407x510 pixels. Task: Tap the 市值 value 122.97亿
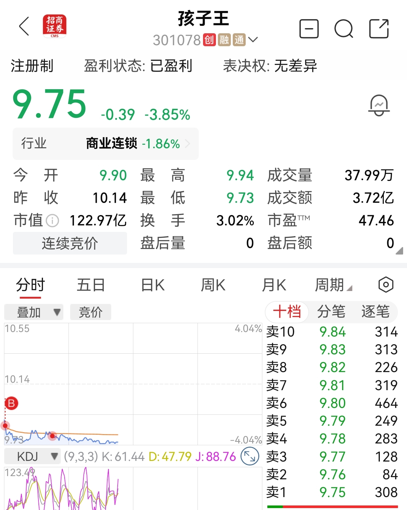98,221
